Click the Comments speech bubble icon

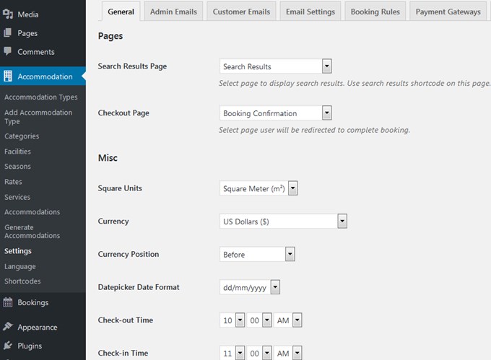tap(8, 51)
